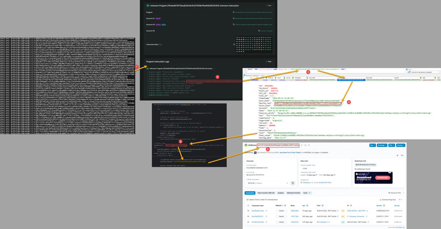The height and width of the screenshot is (229, 441).
Task: Open the Play dropdown on Etherscan
Action: coord(391,145)
